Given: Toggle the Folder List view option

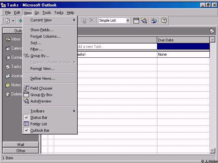Looking at the screenshot, I should click(x=38, y=124).
